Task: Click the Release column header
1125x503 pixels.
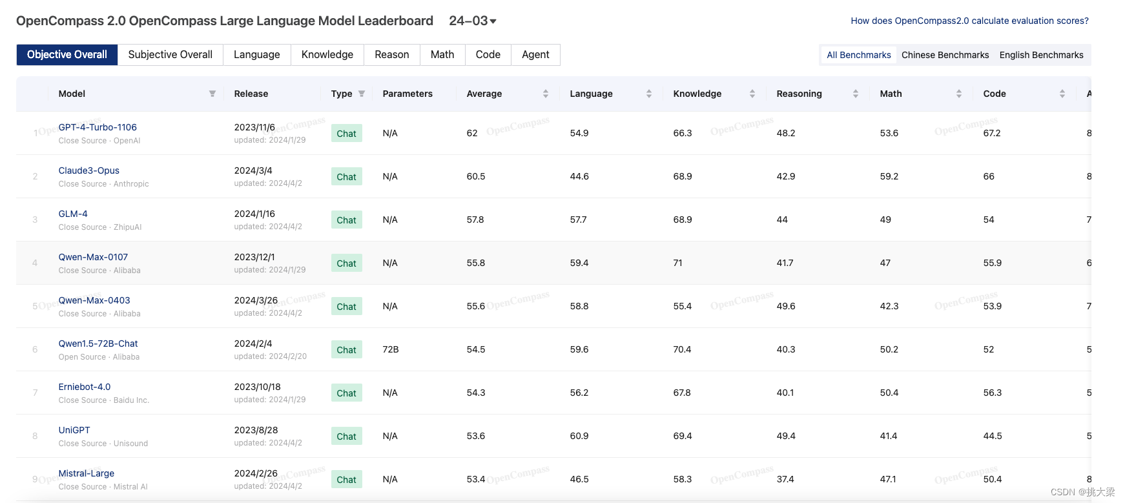Action: pyautogui.click(x=251, y=94)
